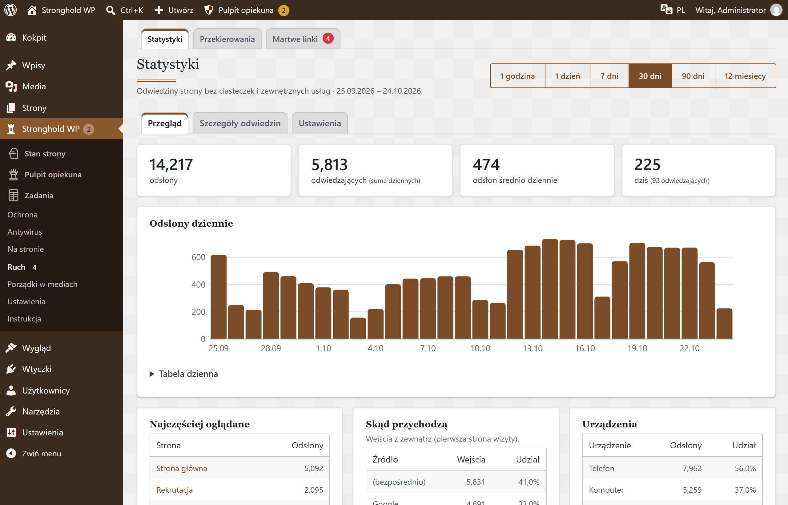Click the first chart bar for 25.09

tap(218, 297)
